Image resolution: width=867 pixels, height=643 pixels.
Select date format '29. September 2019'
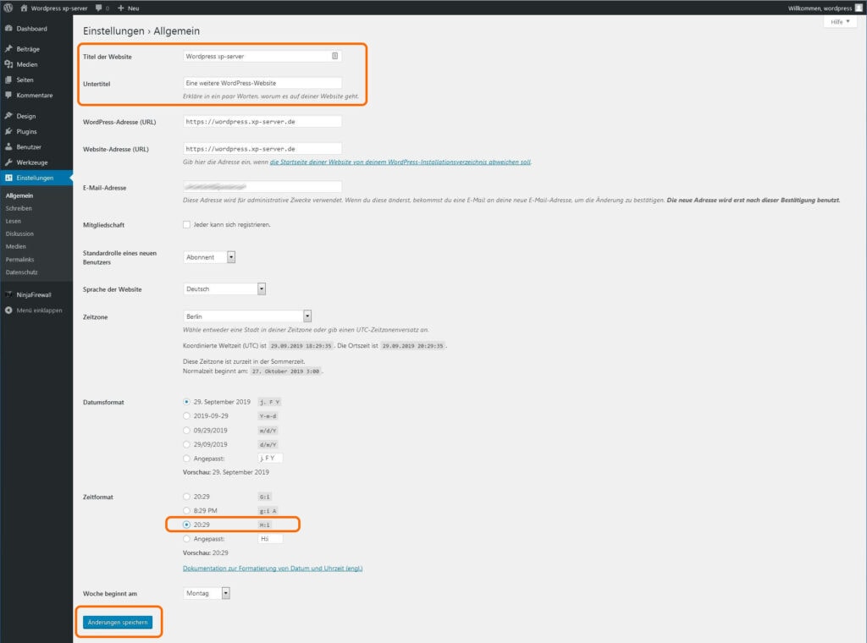(x=186, y=402)
